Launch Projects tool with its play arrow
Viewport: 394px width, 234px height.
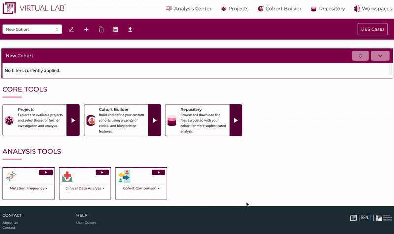pos(73,120)
